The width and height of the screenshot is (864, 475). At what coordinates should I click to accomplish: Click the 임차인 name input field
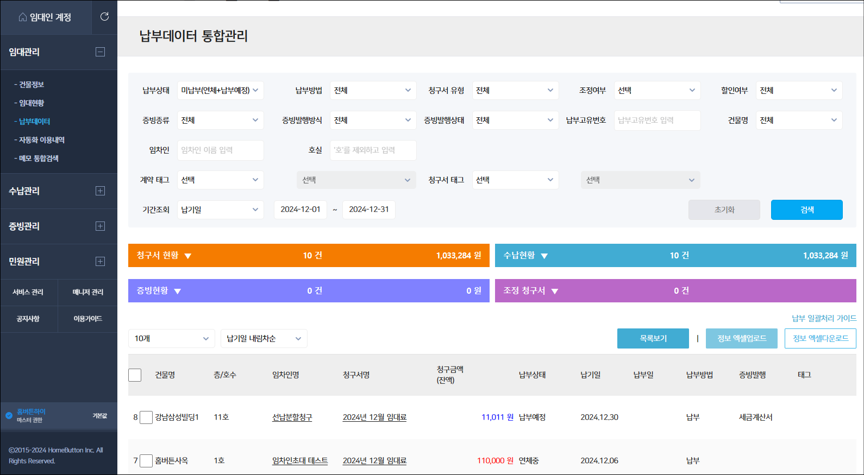tap(220, 150)
